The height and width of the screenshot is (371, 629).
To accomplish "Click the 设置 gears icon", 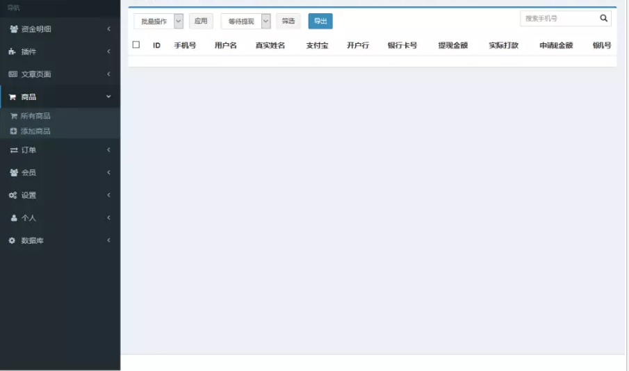I will 13,195.
